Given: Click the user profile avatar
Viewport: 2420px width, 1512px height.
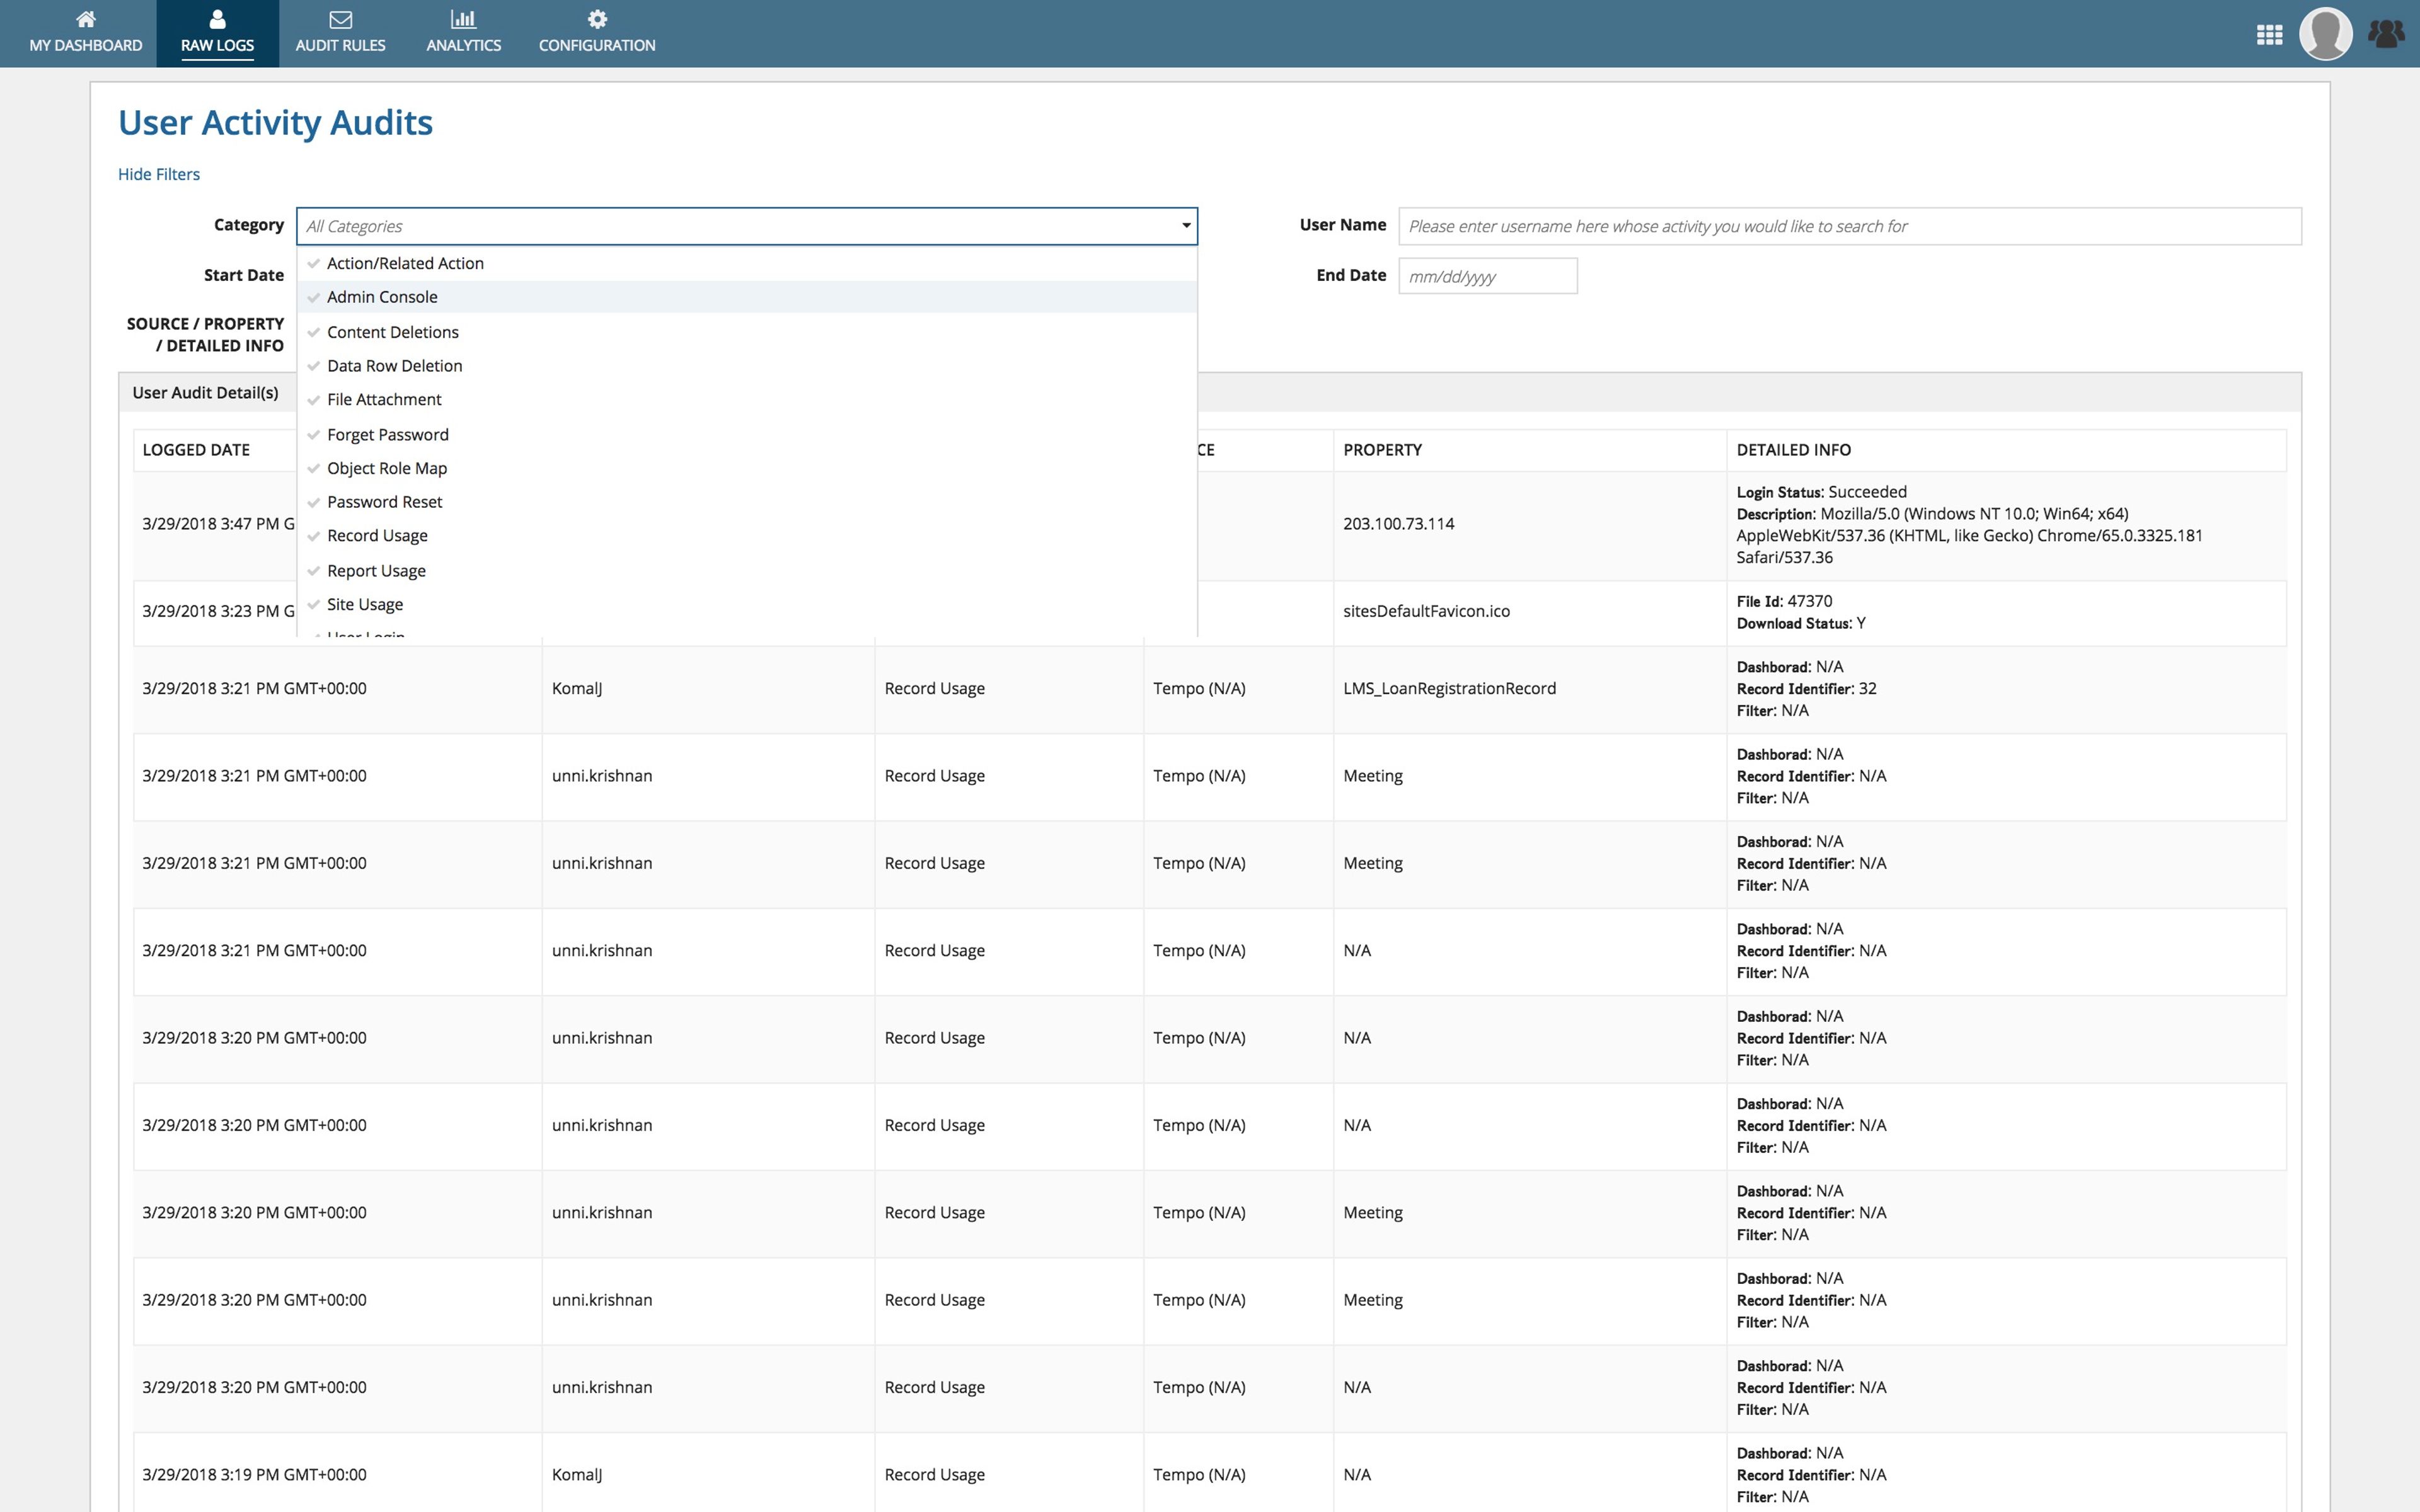Looking at the screenshot, I should coord(2325,34).
